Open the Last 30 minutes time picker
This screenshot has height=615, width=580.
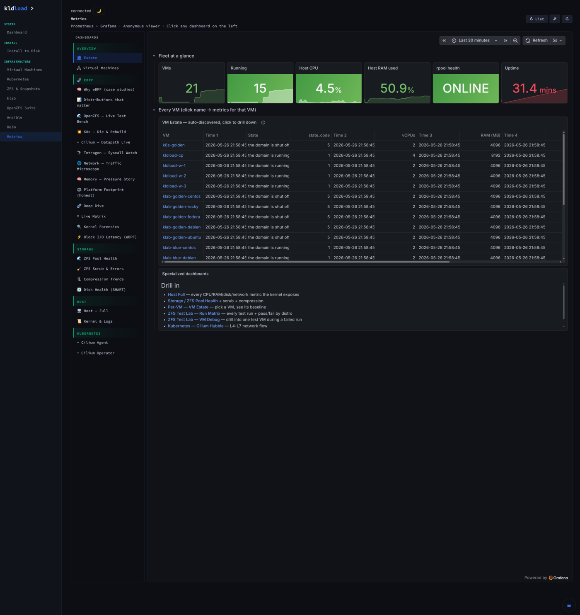click(x=475, y=41)
